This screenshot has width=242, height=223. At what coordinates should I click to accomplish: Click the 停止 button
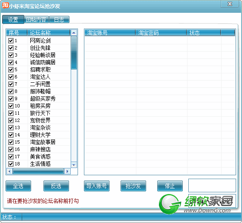click(x=170, y=186)
